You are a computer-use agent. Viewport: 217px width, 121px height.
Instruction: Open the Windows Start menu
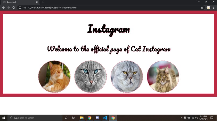(x=4, y=118)
